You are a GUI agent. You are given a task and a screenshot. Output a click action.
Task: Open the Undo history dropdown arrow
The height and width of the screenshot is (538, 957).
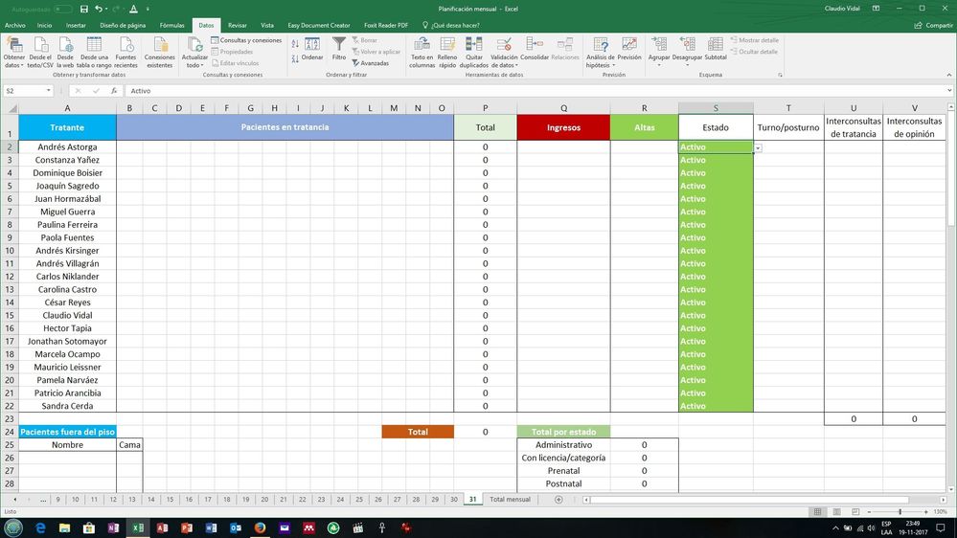click(x=106, y=10)
